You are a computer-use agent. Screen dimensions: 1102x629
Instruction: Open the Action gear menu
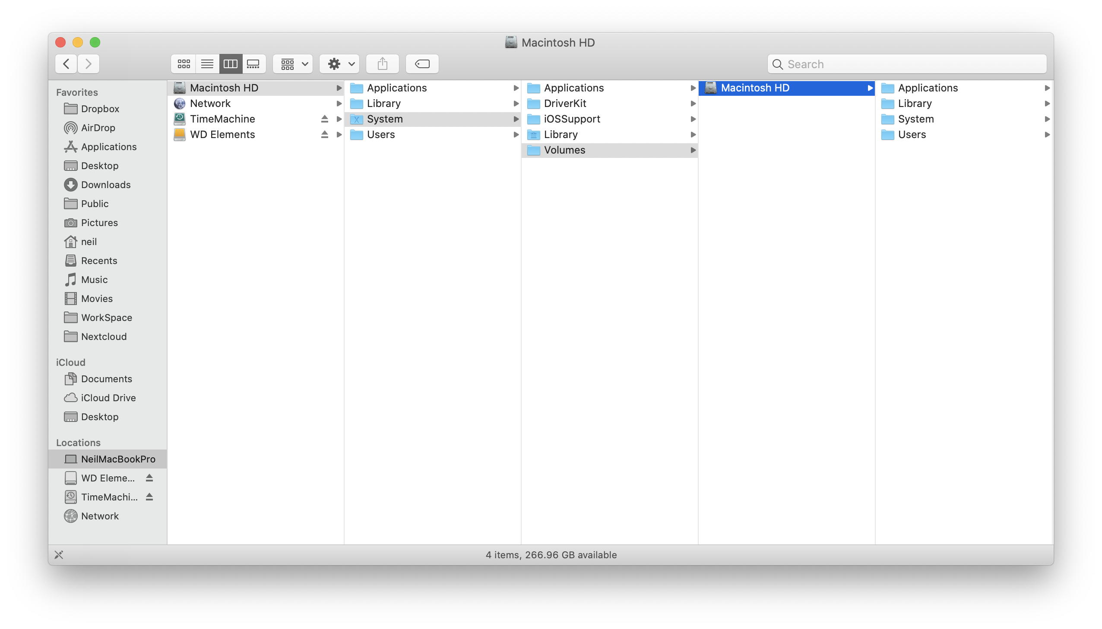(340, 64)
